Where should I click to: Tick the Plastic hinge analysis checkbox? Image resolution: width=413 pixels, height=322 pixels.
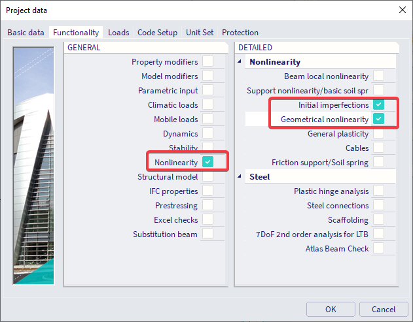click(378, 191)
